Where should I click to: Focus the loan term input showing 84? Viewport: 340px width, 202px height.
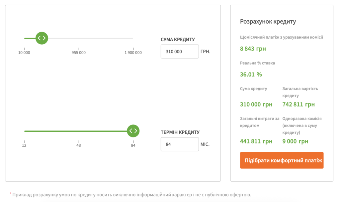click(180, 144)
